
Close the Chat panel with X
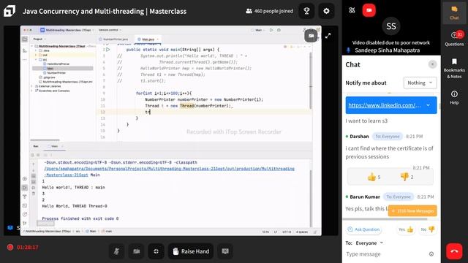click(x=432, y=64)
